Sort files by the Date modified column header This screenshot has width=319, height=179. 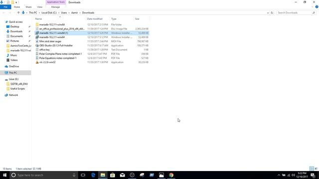point(98,19)
